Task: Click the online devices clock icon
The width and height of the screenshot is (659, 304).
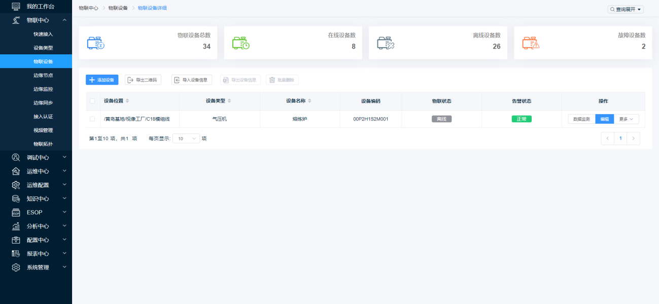Action: [240, 43]
